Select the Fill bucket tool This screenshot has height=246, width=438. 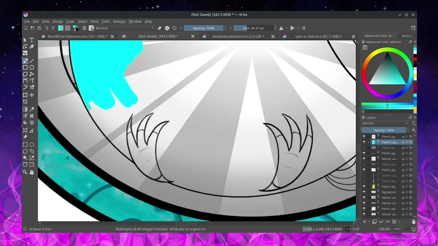pyautogui.click(x=25, y=123)
